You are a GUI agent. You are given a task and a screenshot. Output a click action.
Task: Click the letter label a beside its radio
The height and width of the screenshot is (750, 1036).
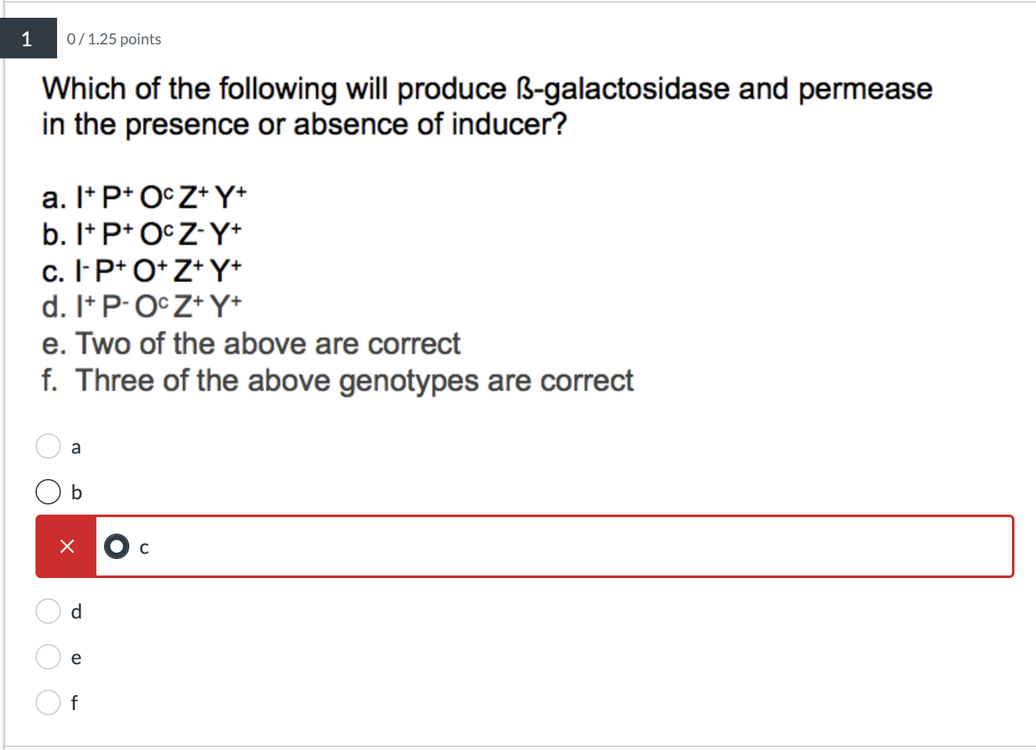[x=76, y=446]
